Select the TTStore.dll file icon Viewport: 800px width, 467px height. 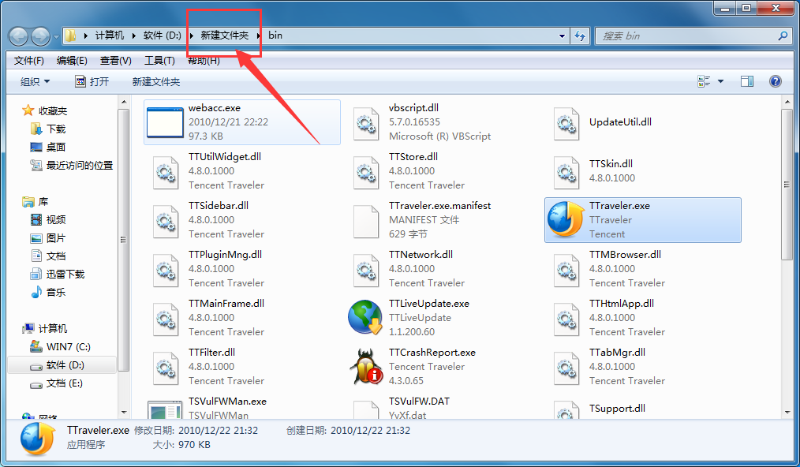pyautogui.click(x=366, y=172)
